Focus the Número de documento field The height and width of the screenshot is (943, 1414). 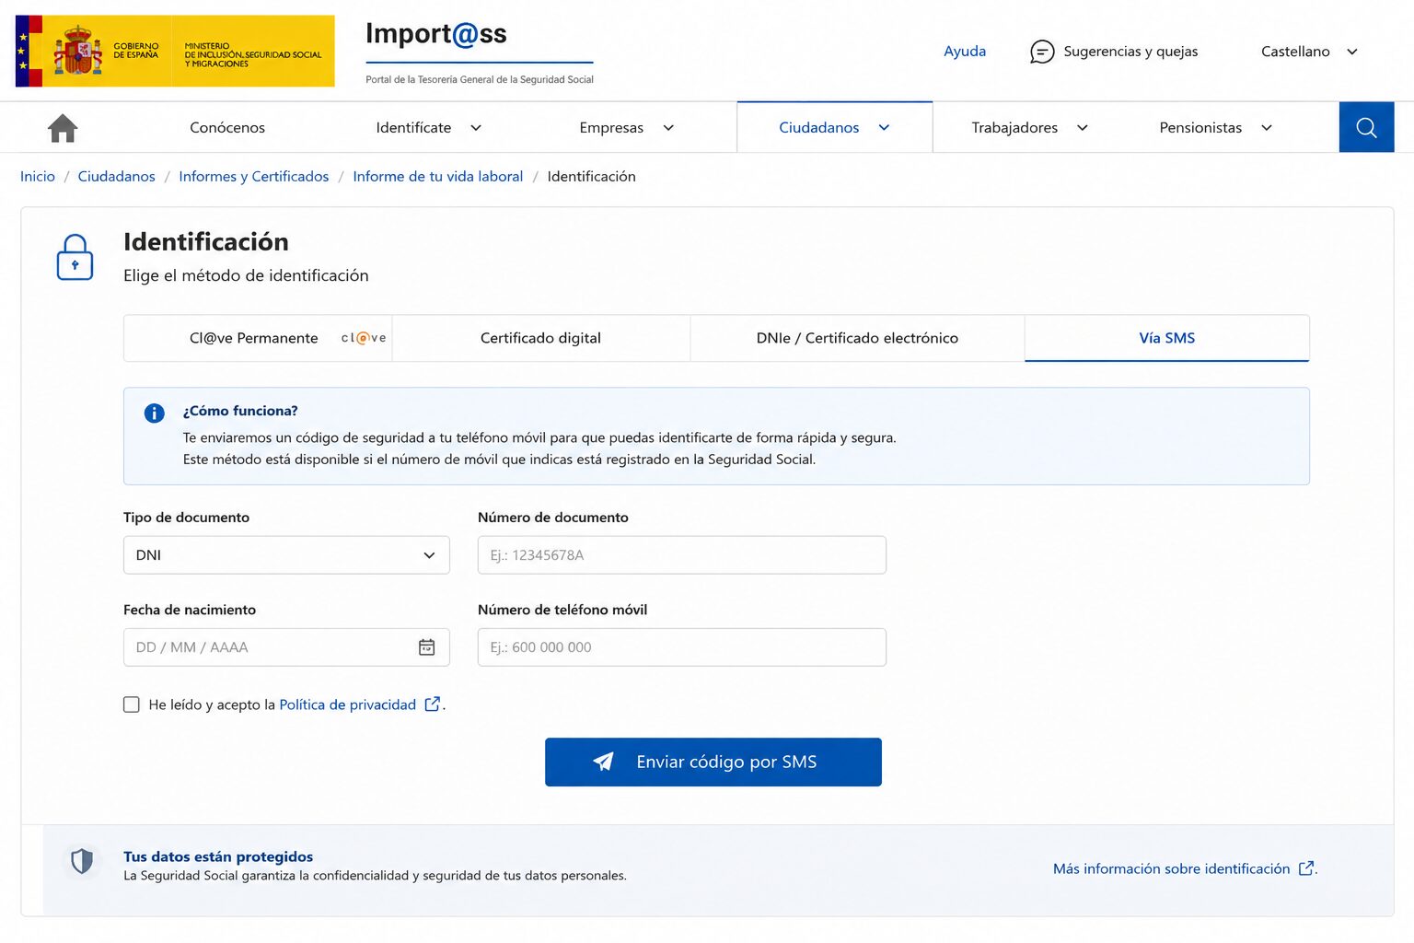tap(682, 555)
